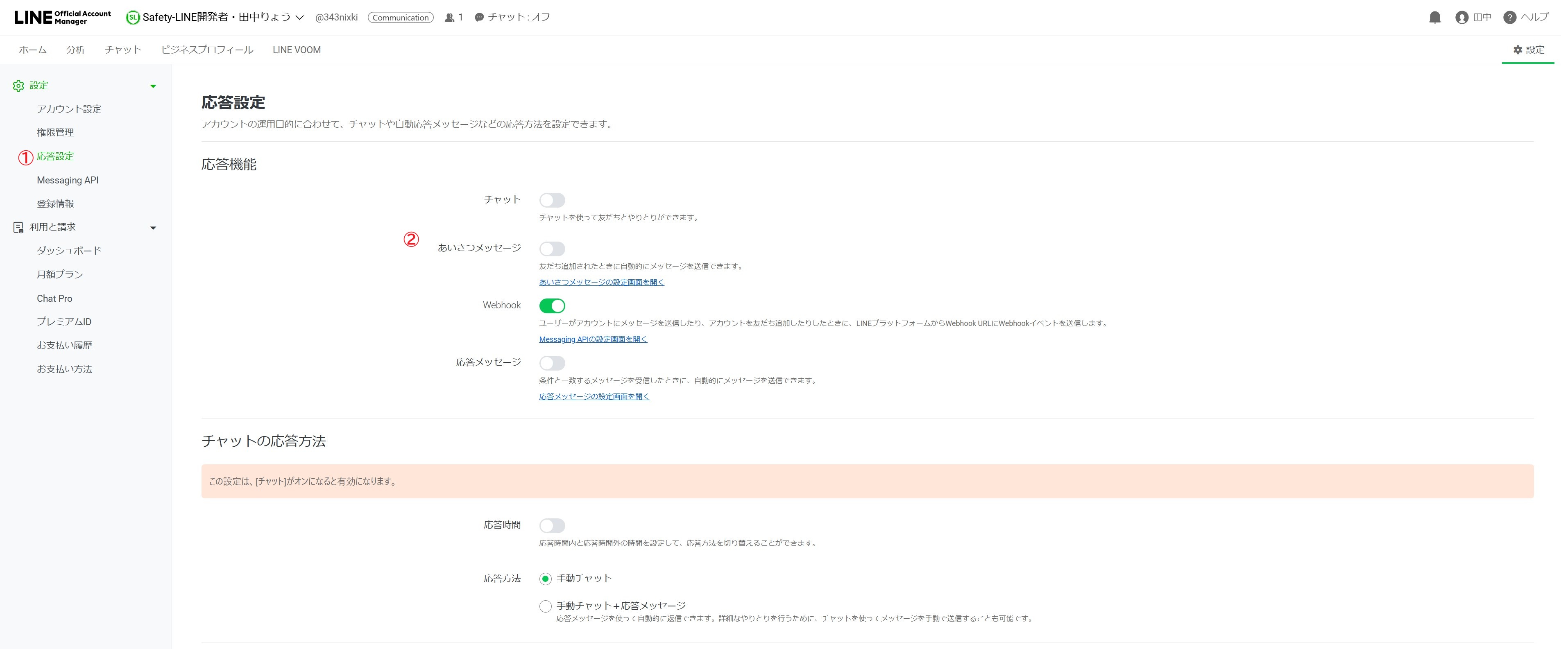1561x649 pixels.
Task: Open the account switcher dropdown chevron
Action: coord(299,18)
